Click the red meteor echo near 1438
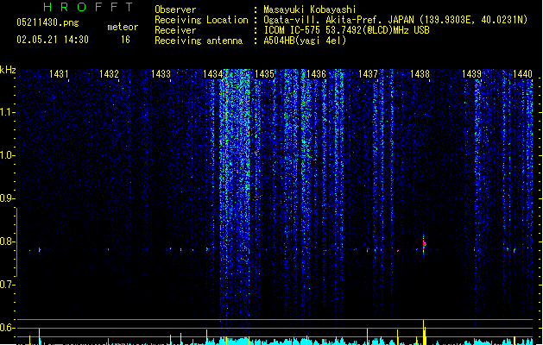The height and width of the screenshot is (345, 543). pyautogui.click(x=424, y=245)
